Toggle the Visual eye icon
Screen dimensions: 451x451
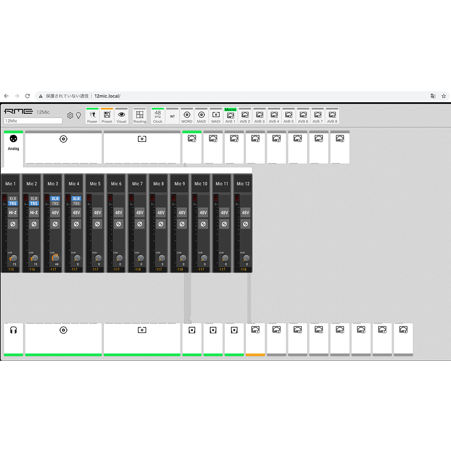[121, 116]
